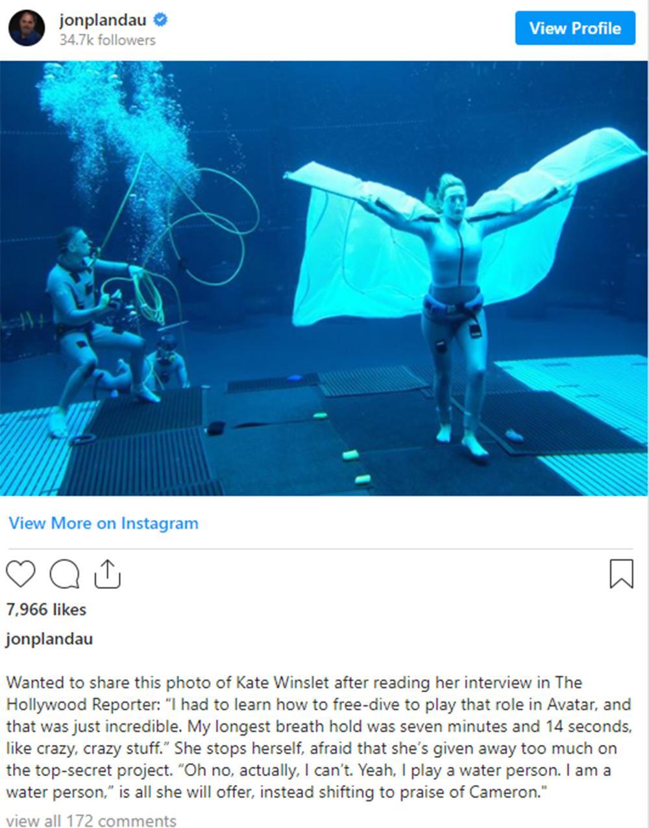Click the final caption line mentioning Cameron
Viewport: 649px width, 828px height.
tap(273, 793)
